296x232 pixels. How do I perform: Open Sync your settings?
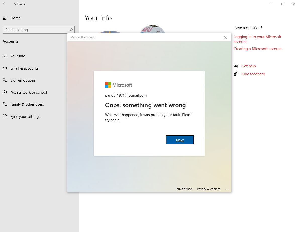tap(25, 116)
